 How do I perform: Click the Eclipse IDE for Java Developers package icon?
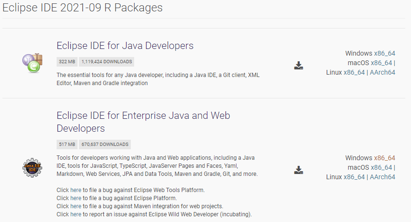tap(32, 63)
